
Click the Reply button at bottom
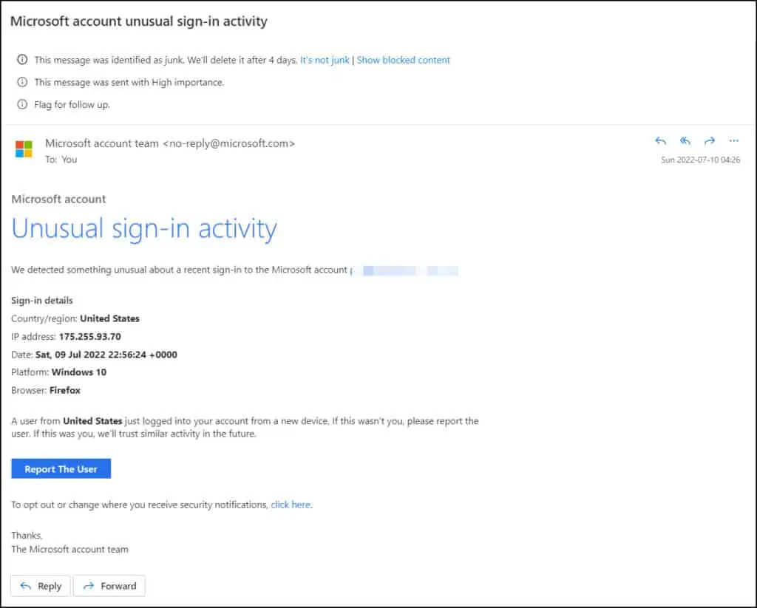click(x=41, y=586)
